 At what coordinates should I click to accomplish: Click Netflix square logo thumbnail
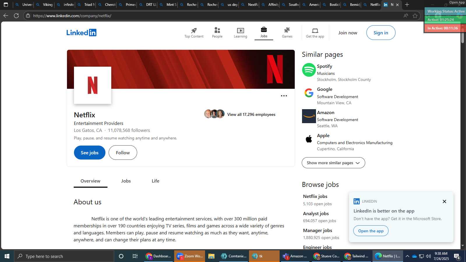[x=93, y=85]
